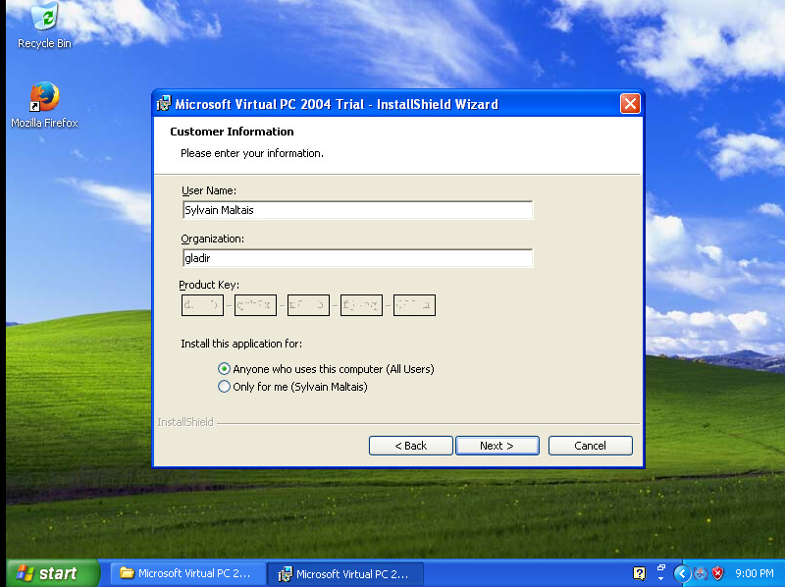This screenshot has height=587, width=785.
Task: Open the Start menu
Action: click(53, 573)
